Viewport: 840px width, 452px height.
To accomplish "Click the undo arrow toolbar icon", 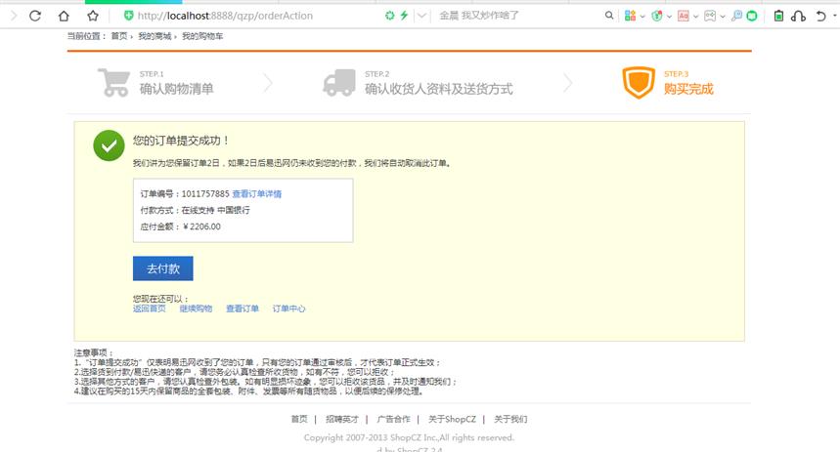I will [819, 16].
